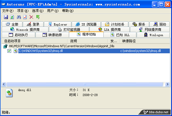Select the C:\WINDOWS\system32\dnsq.dll entry
172x116 pixels.
(x=41, y=51)
